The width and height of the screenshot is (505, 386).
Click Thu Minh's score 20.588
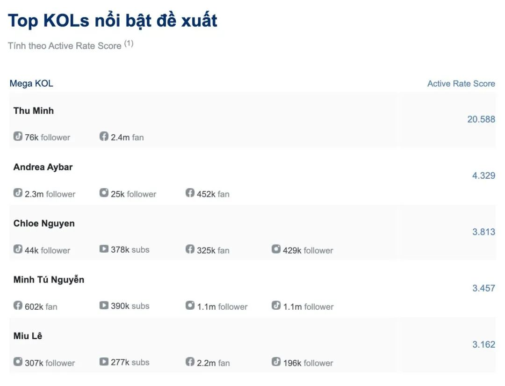pos(481,119)
